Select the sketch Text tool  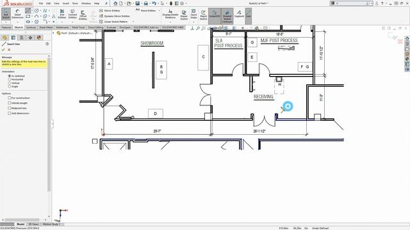coord(54,16)
